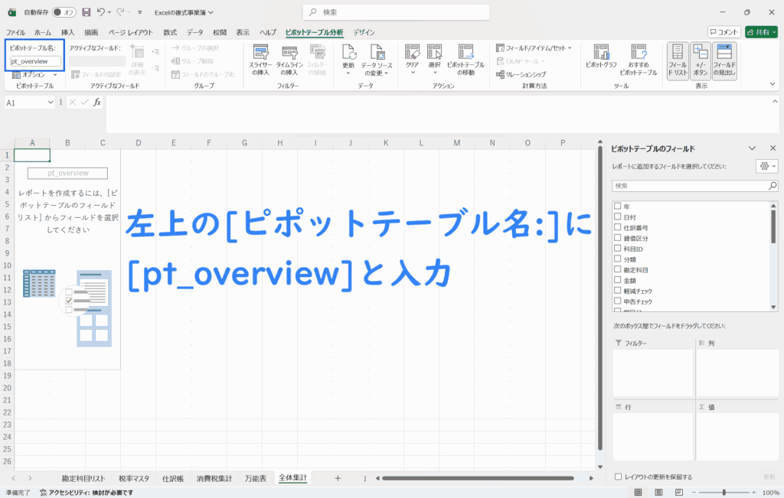Open the field list tools gear dropdown
784x498 pixels.
766,166
